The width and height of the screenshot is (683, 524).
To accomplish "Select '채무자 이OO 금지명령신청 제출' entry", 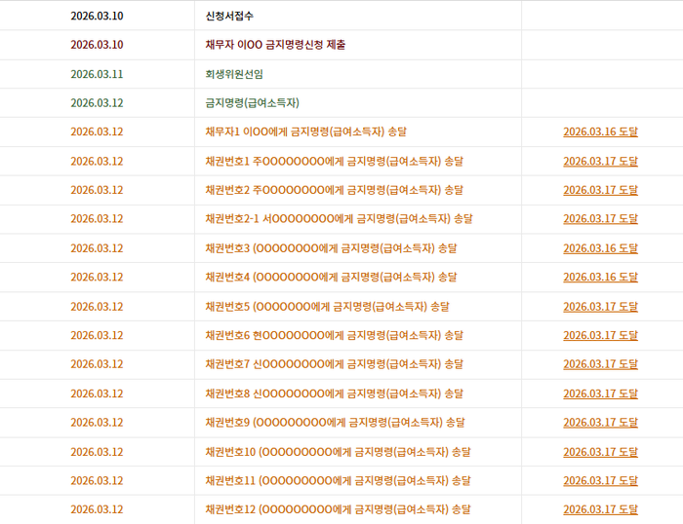I will coord(275,45).
